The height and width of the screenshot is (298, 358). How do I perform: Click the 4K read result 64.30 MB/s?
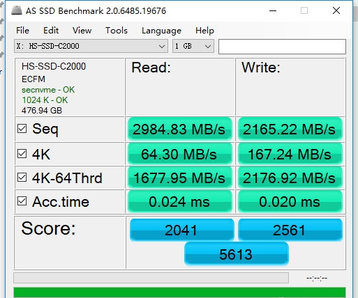point(180,154)
